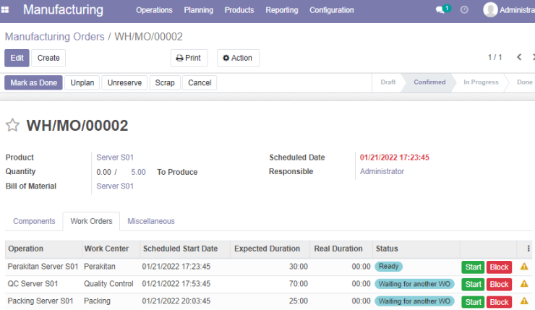Start the Perakitan Server S01 work order
This screenshot has height=310, width=535.
[473, 267]
